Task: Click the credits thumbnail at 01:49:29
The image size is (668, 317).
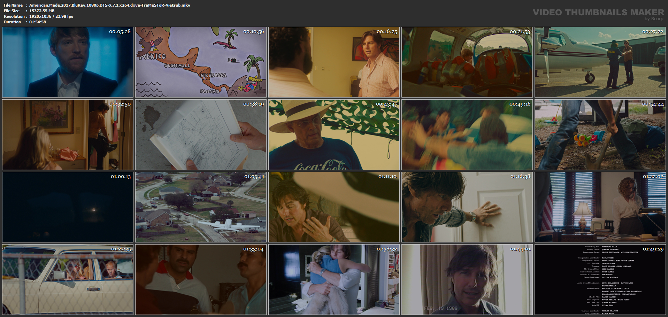Action: [600, 280]
